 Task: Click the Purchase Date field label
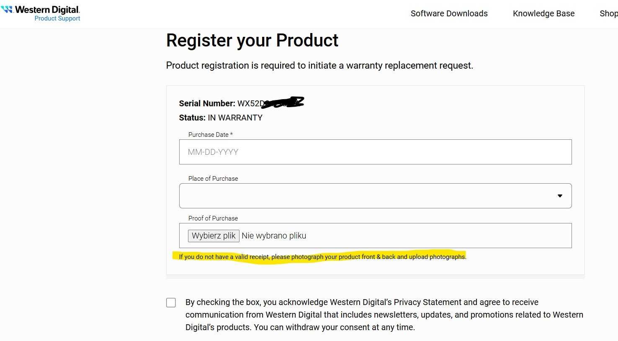tap(210, 135)
